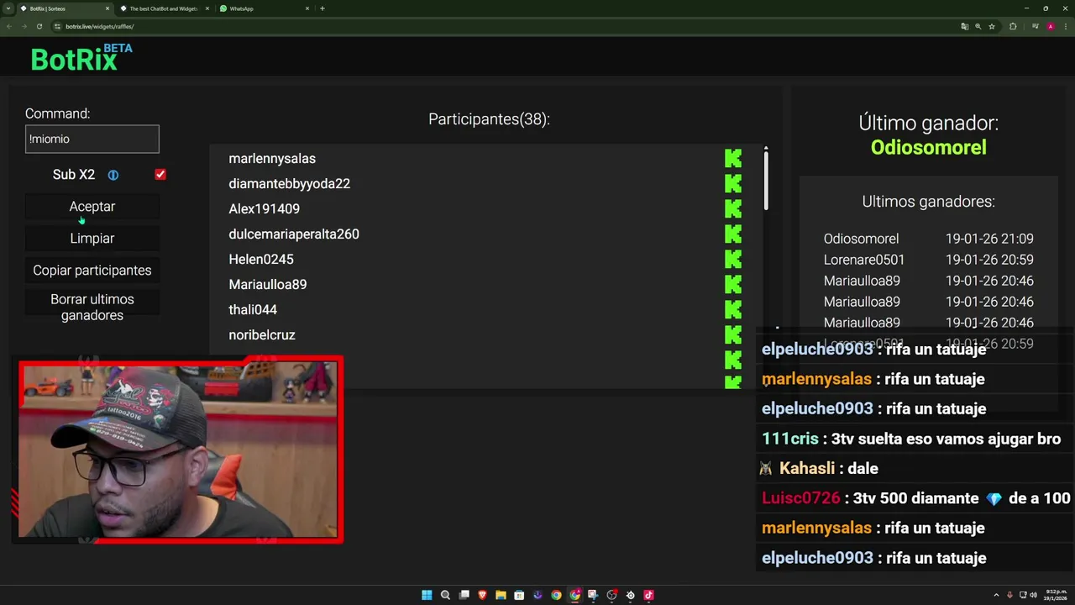Expand the browser tab search dropdown
Screen dimensions: 1075x605
click(8, 8)
